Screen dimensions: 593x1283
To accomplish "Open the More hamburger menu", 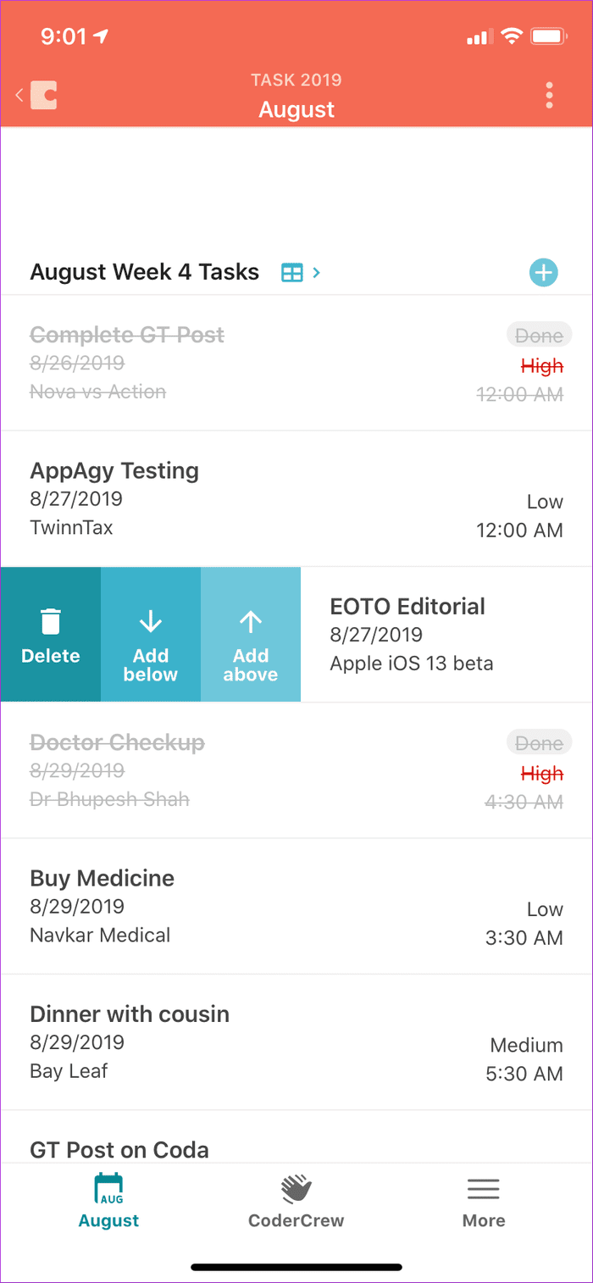I will point(484,1202).
